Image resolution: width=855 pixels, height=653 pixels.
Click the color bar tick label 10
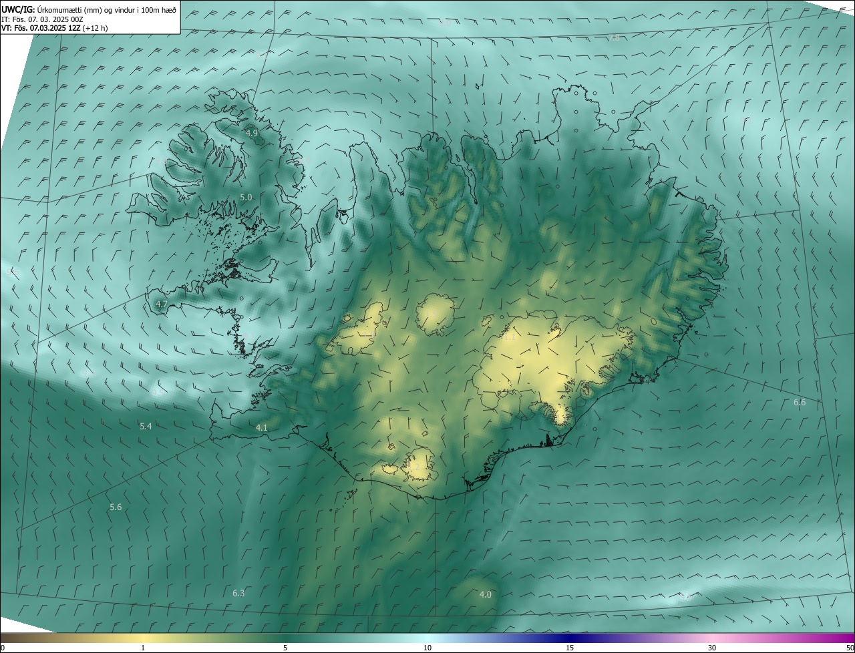[x=427, y=648]
